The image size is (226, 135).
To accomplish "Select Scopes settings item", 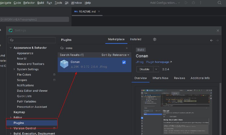I will [22, 80].
